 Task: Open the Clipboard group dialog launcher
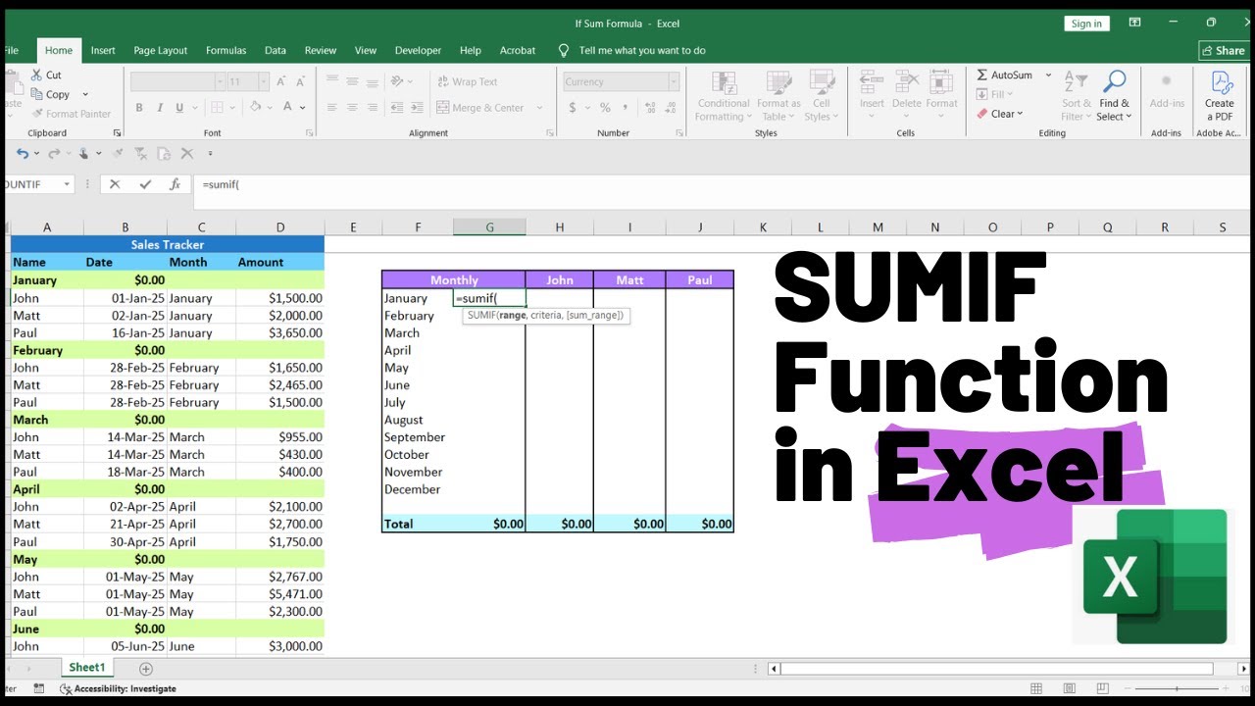pos(117,133)
